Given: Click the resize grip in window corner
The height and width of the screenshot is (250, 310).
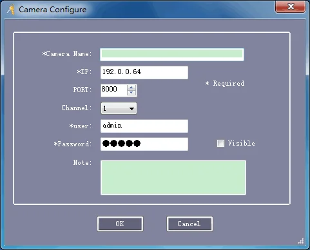Looking at the screenshot, I should click(301, 241).
